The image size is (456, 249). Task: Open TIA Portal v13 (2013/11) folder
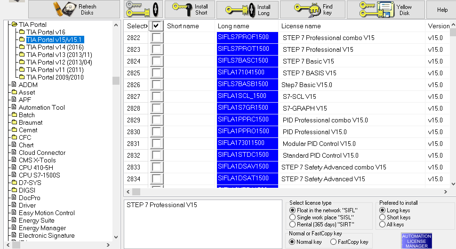(59, 55)
